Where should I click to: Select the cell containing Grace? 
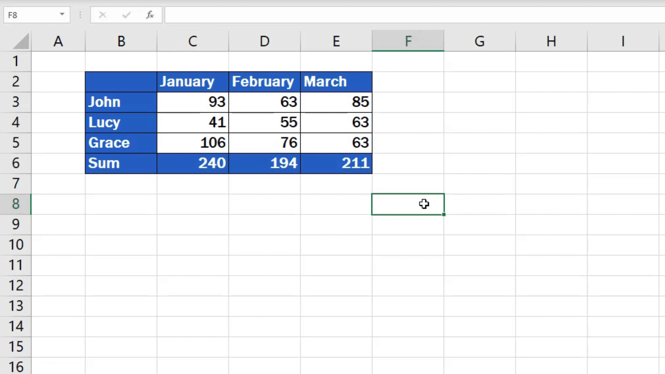tap(121, 143)
